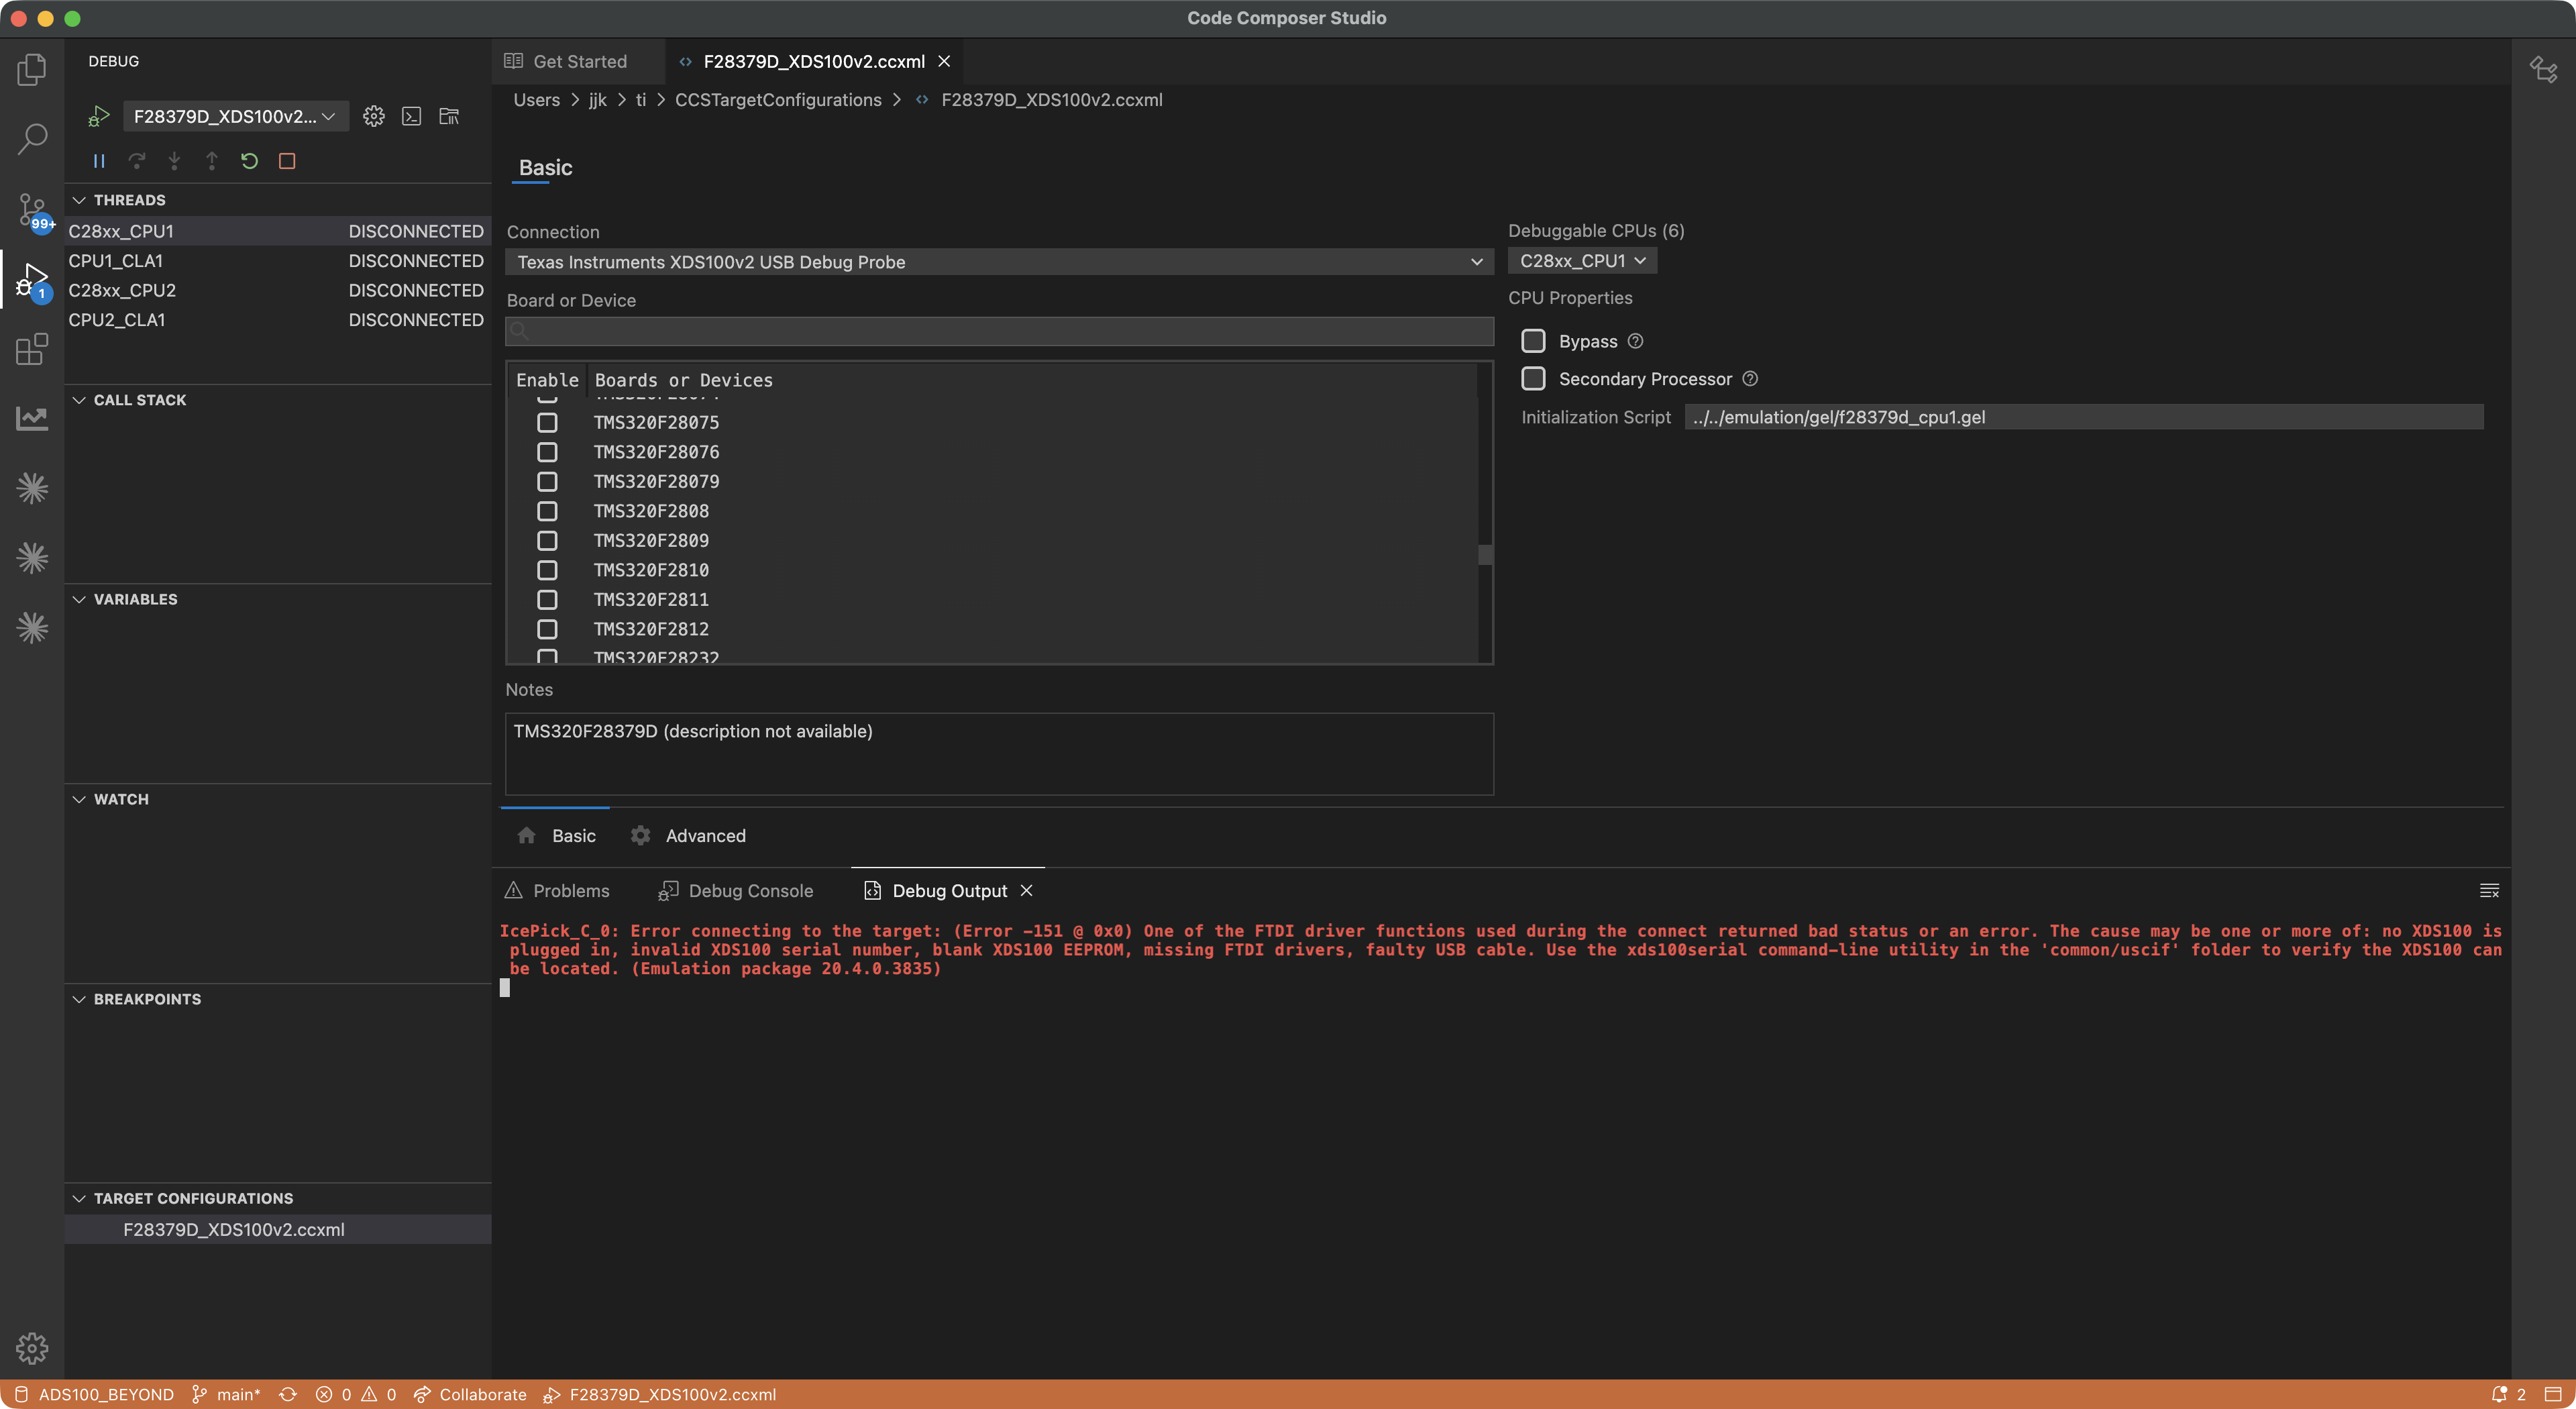The height and width of the screenshot is (1409, 2576).
Task: Collapse the WATCH section
Action: 79,799
